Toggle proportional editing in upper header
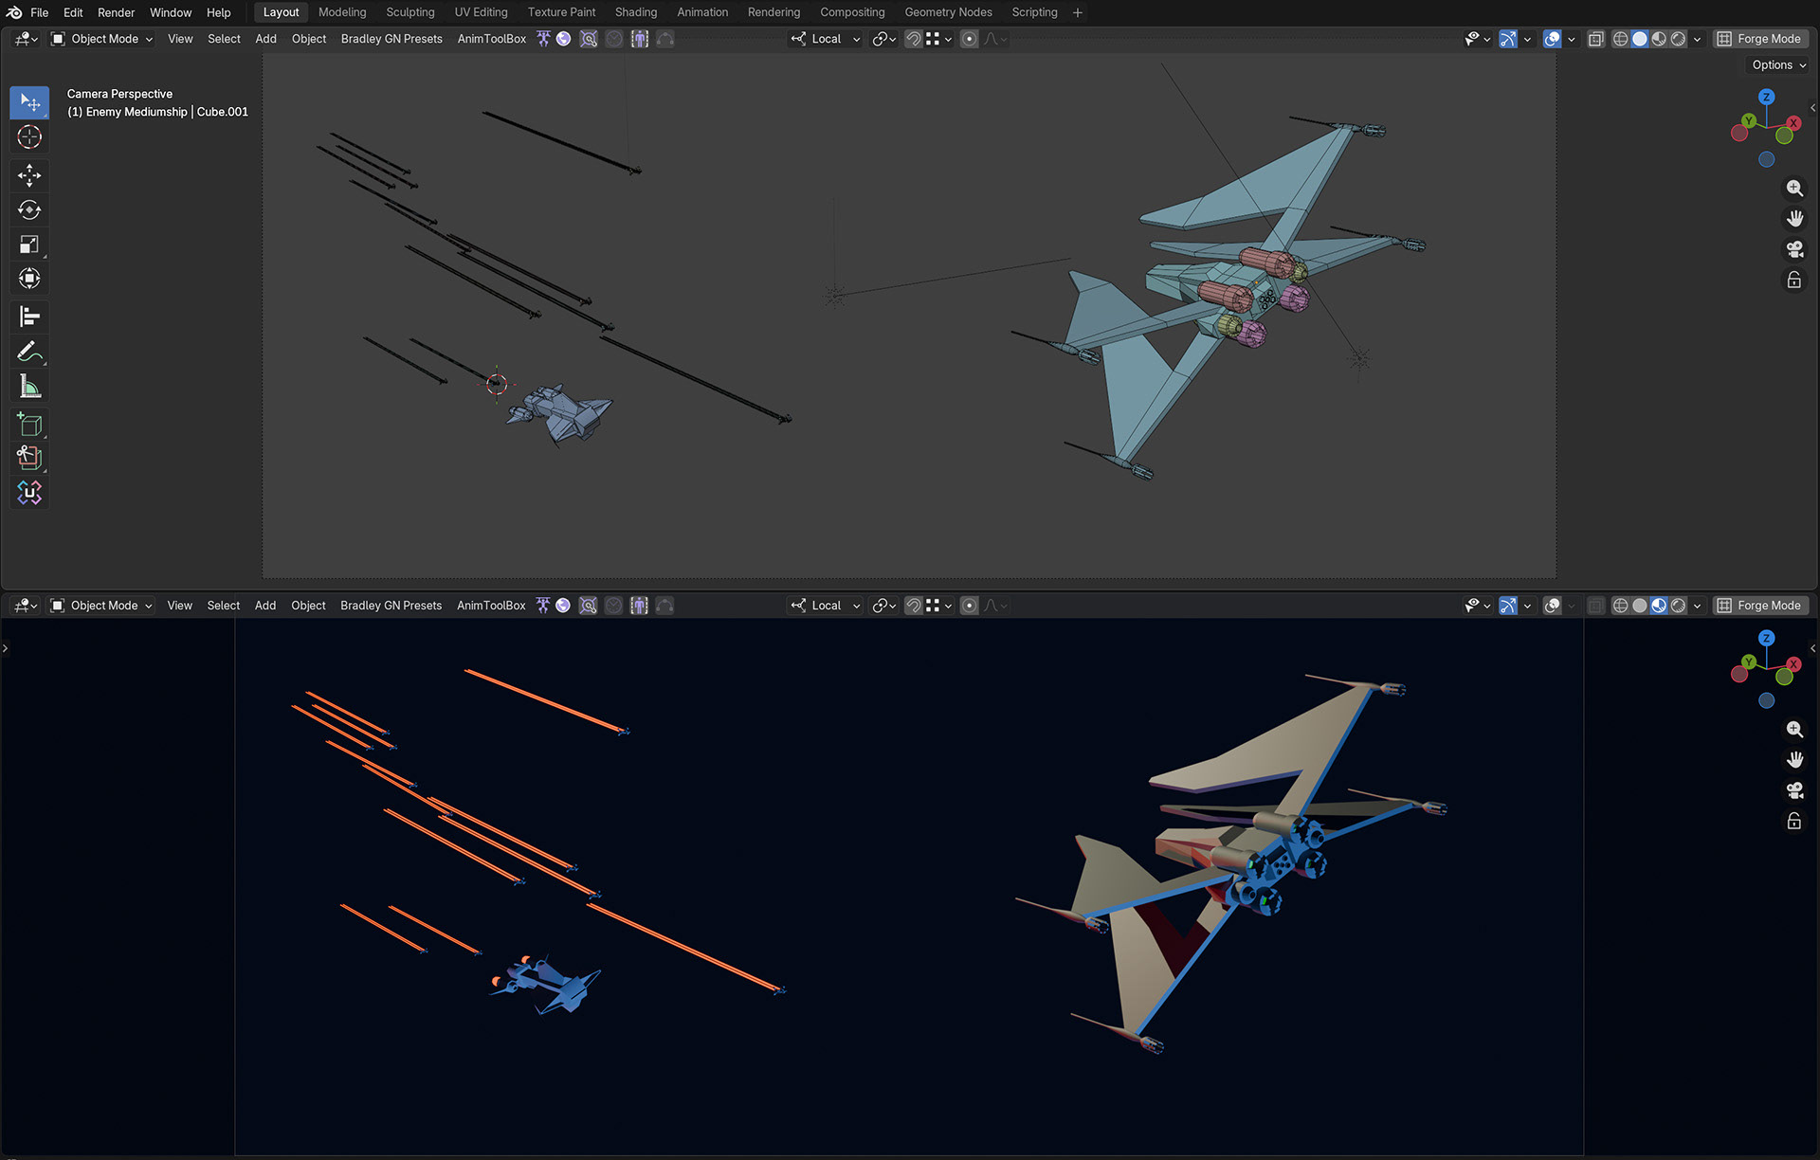The height and width of the screenshot is (1160, 1820). pos(969,39)
